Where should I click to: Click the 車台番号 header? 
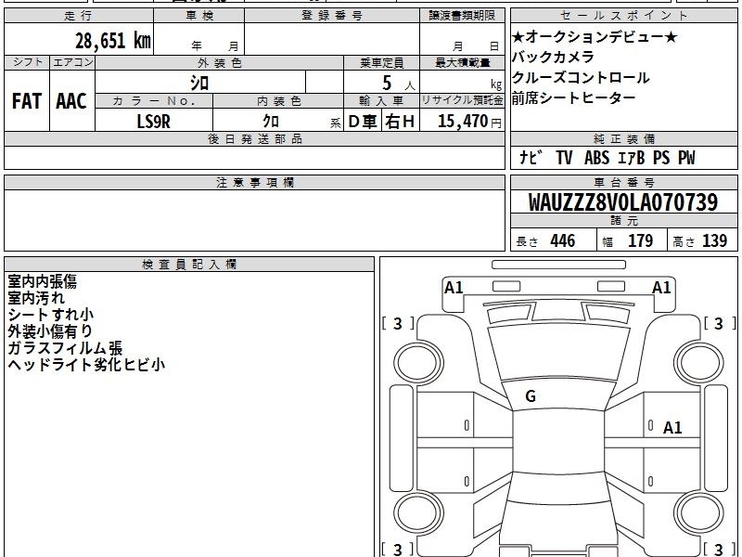coord(623,182)
